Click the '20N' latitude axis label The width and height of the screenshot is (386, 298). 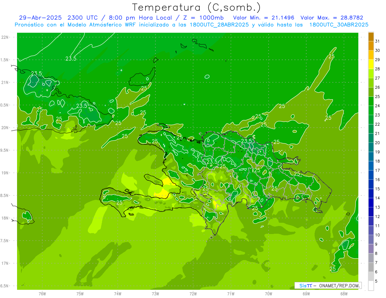5,128
